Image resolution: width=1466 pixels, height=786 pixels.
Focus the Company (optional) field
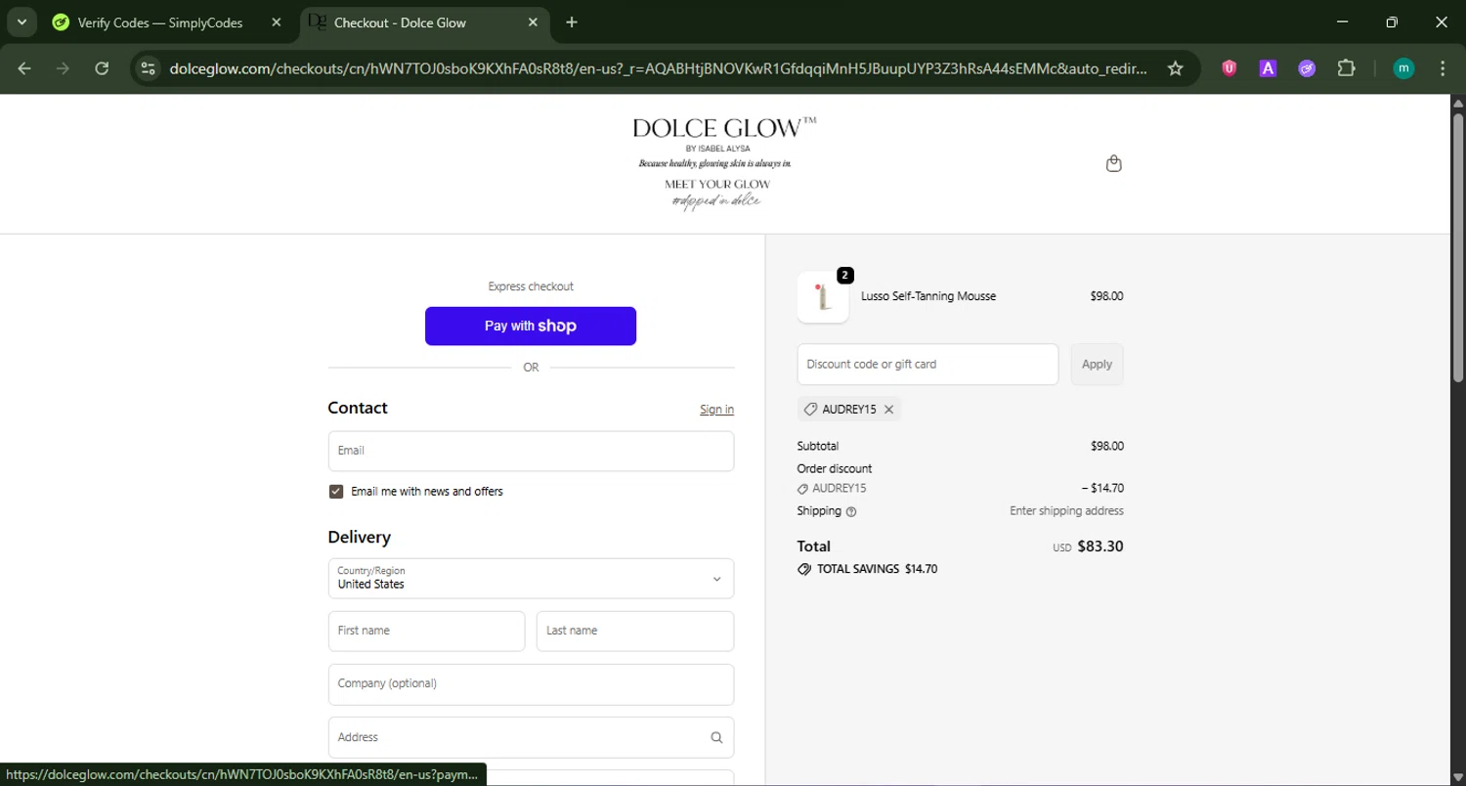click(531, 684)
